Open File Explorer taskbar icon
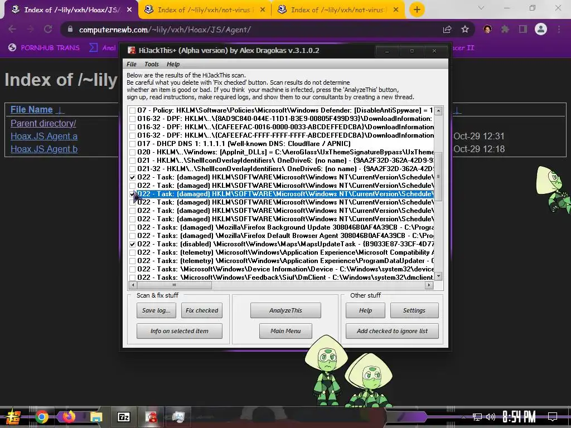This screenshot has width=571, height=428. coord(96,417)
